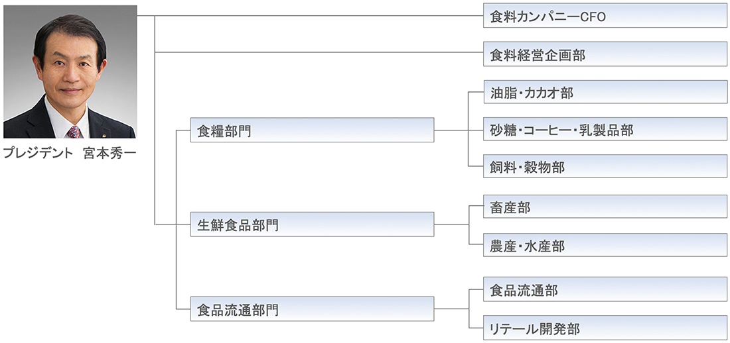Open the リテール開発部 department box
The width and height of the screenshot is (730, 343).
pos(605,328)
